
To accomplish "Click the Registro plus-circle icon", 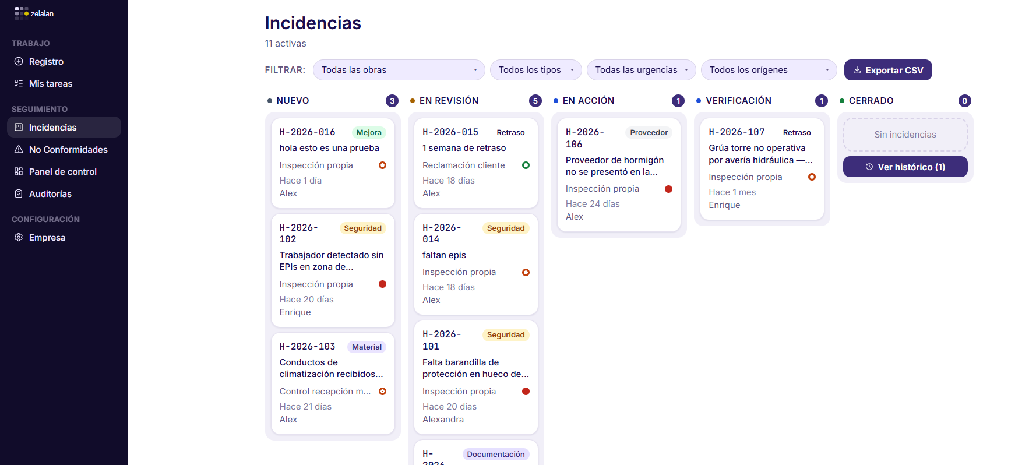I will click(19, 61).
